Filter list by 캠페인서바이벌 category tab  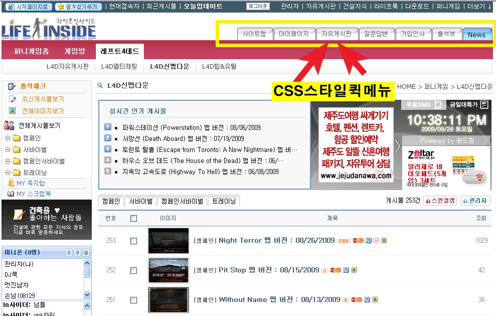(183, 201)
